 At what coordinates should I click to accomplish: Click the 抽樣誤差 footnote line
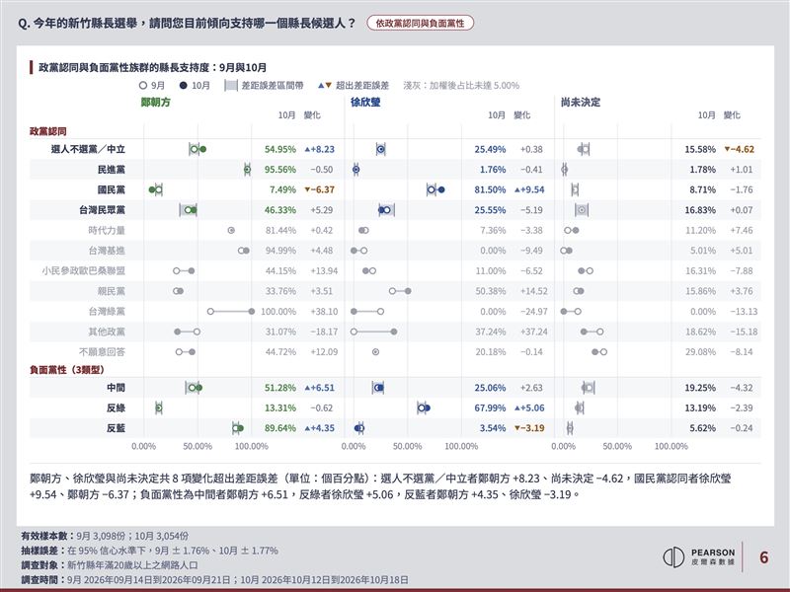click(150, 551)
